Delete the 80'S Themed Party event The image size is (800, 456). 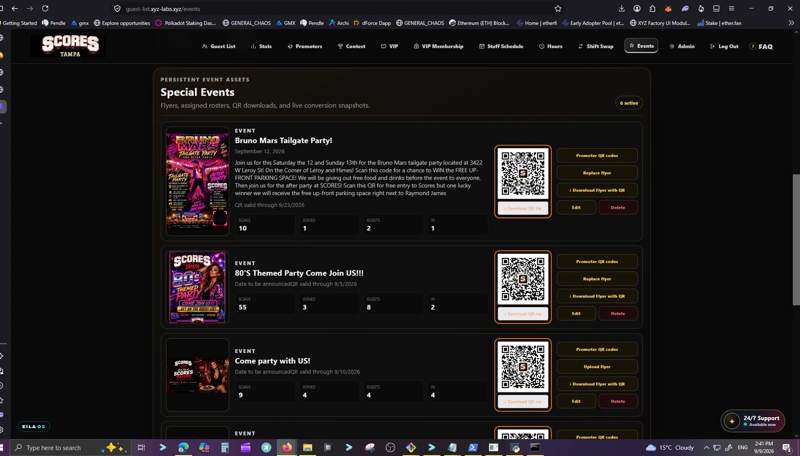click(618, 313)
